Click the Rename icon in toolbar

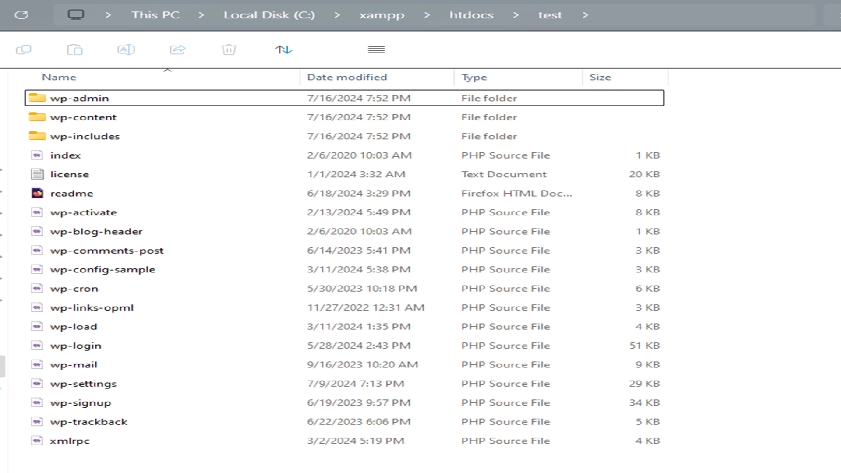click(x=126, y=49)
